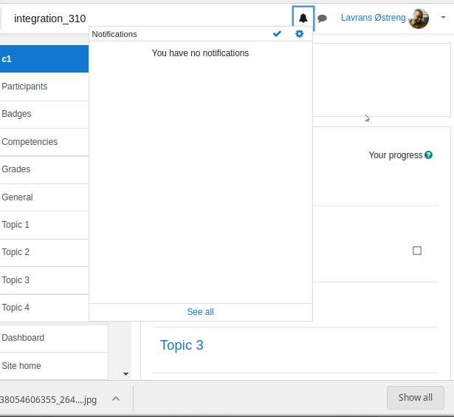Mark all notifications as read checkmark
Viewport: 454px width, 417px height.
pos(277,34)
